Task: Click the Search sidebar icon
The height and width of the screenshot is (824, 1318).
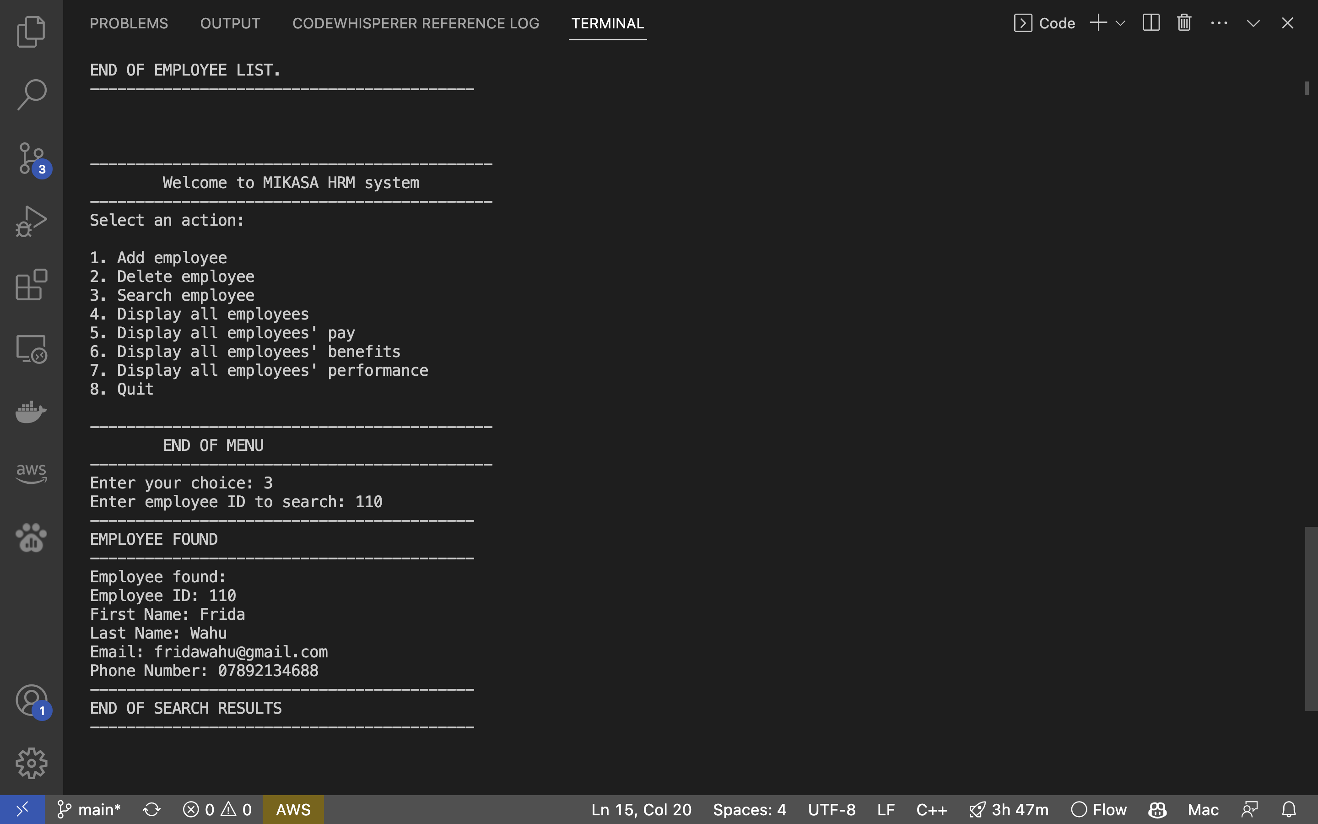Action: (31, 94)
